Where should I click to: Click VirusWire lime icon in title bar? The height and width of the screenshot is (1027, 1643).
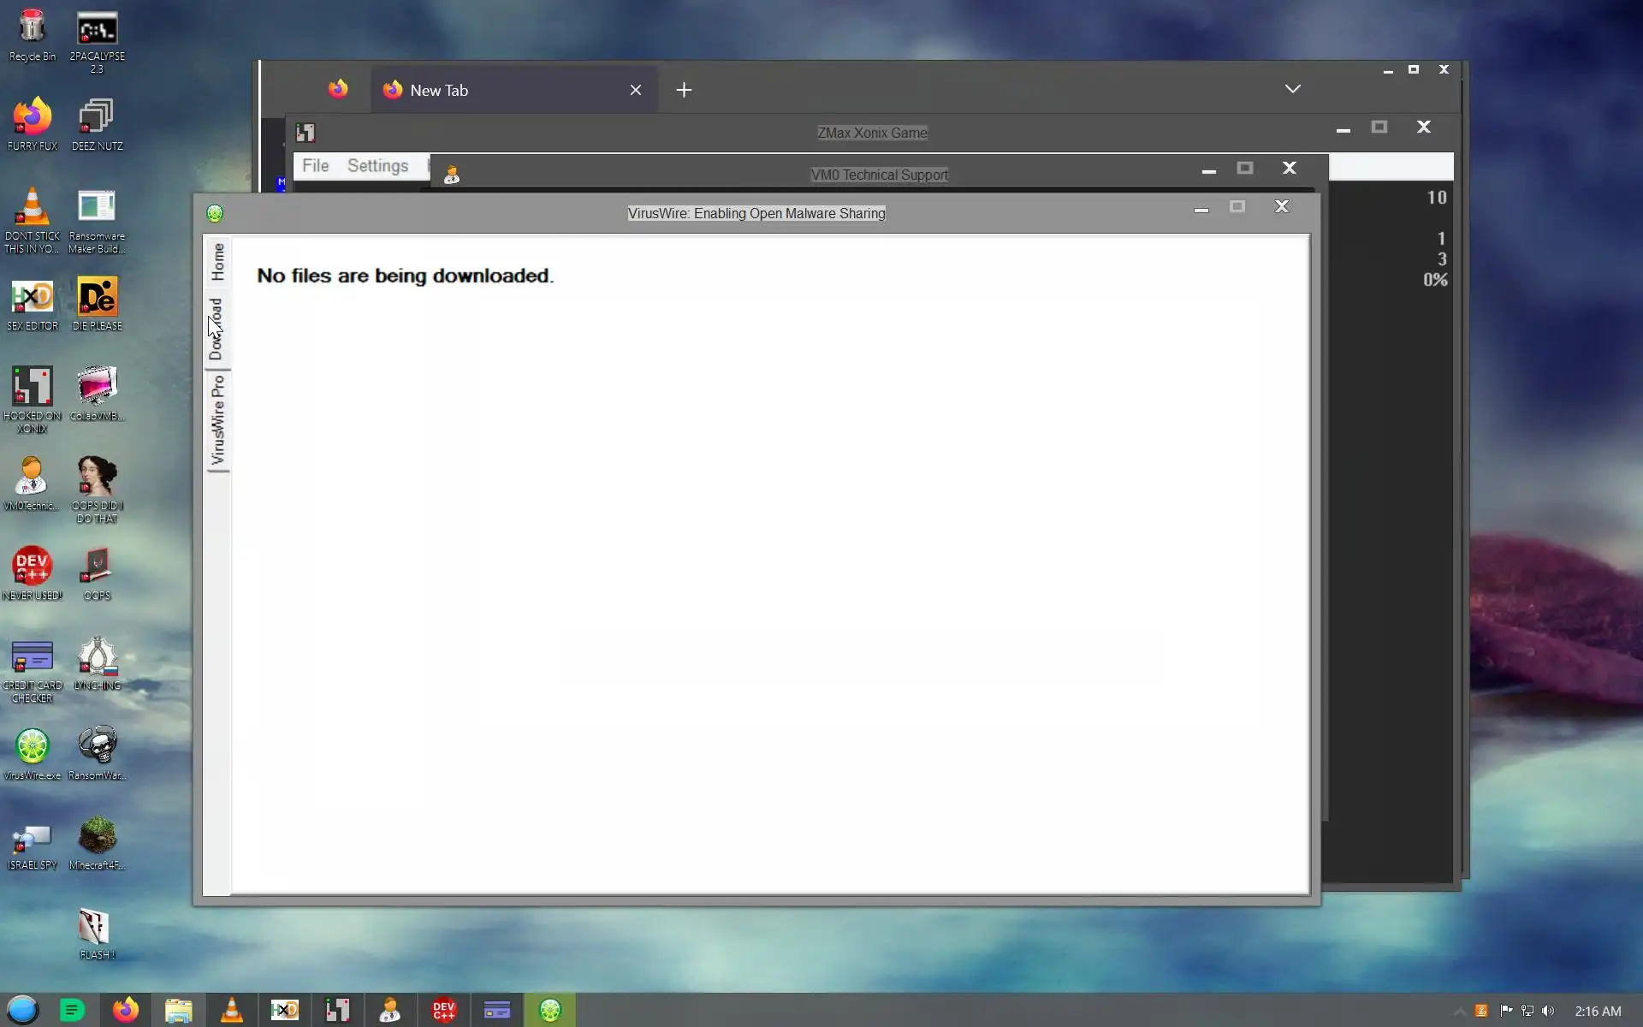pos(215,213)
